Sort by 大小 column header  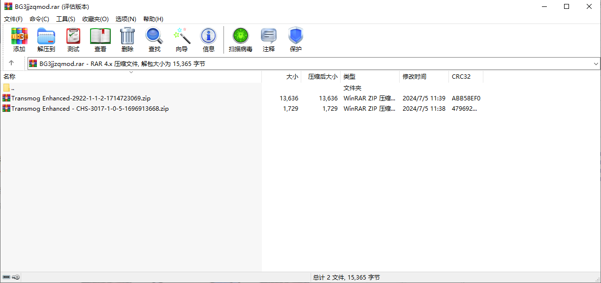click(x=282, y=77)
